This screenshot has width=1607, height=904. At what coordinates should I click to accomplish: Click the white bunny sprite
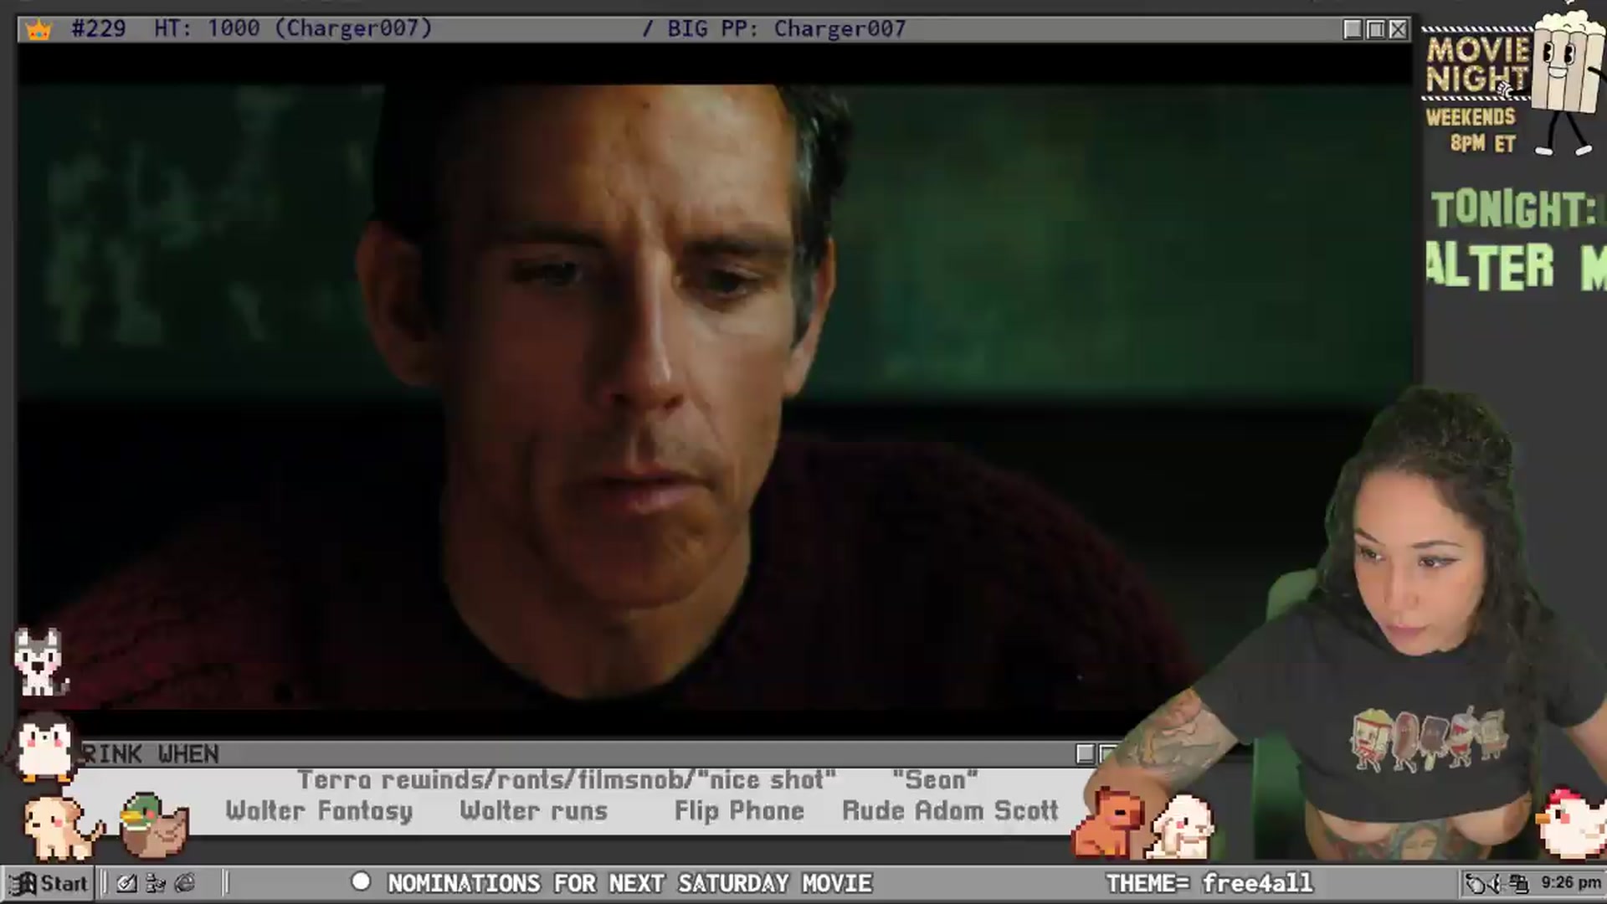point(1182,828)
